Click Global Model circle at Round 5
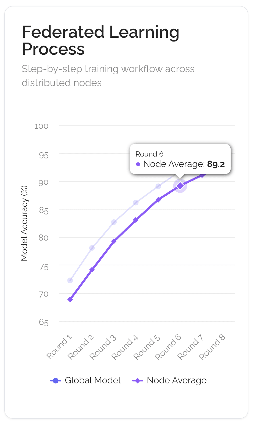The height and width of the screenshot is (423, 254). pos(158,186)
